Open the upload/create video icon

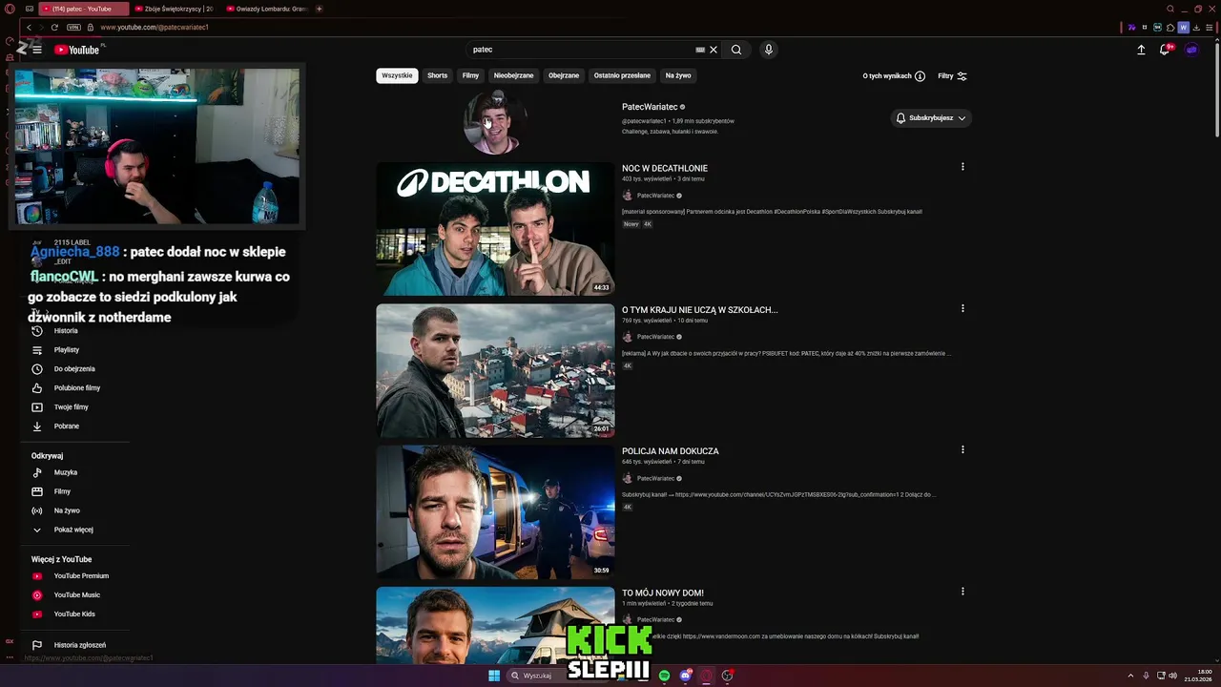point(1141,50)
